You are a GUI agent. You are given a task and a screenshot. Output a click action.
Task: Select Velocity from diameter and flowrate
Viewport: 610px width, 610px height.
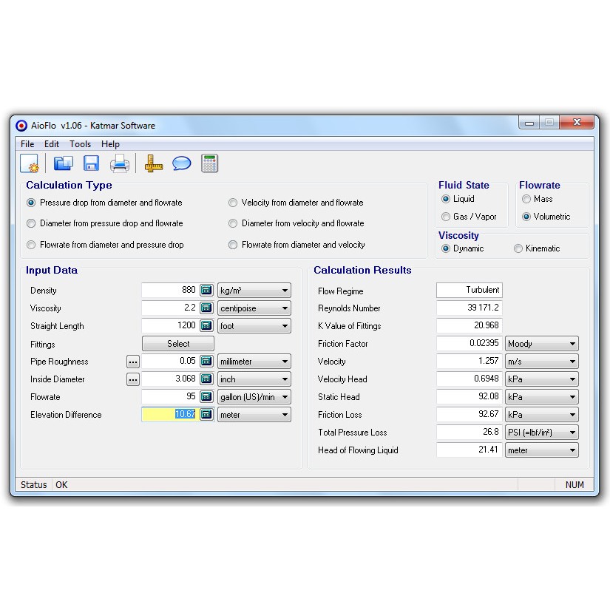tap(296, 203)
